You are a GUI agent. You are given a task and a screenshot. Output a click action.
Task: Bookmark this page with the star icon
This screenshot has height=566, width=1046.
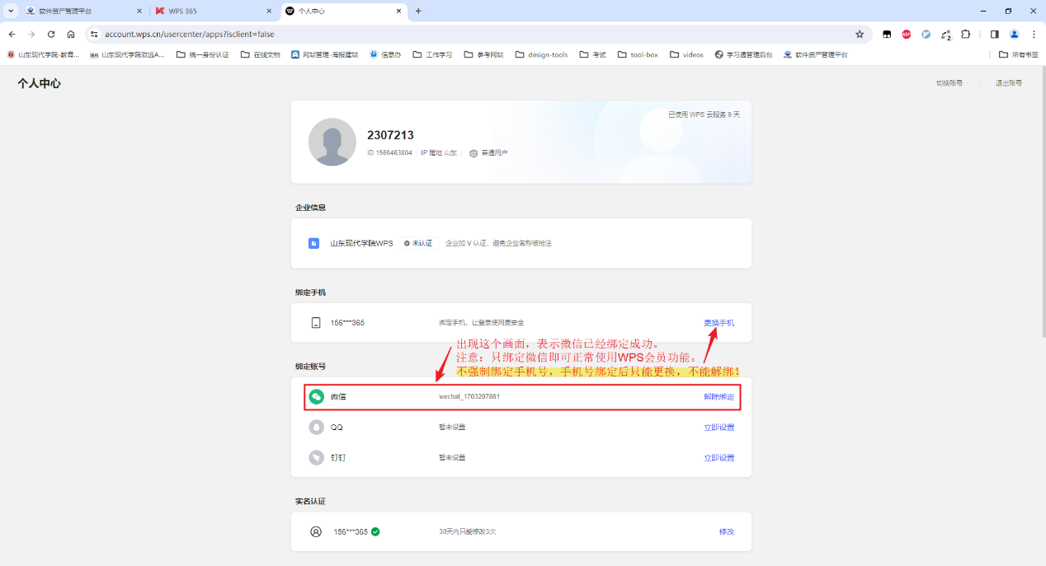(860, 35)
